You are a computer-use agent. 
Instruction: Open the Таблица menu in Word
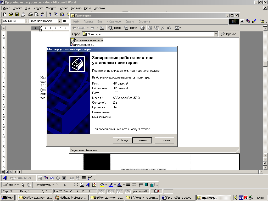[x=76, y=8]
